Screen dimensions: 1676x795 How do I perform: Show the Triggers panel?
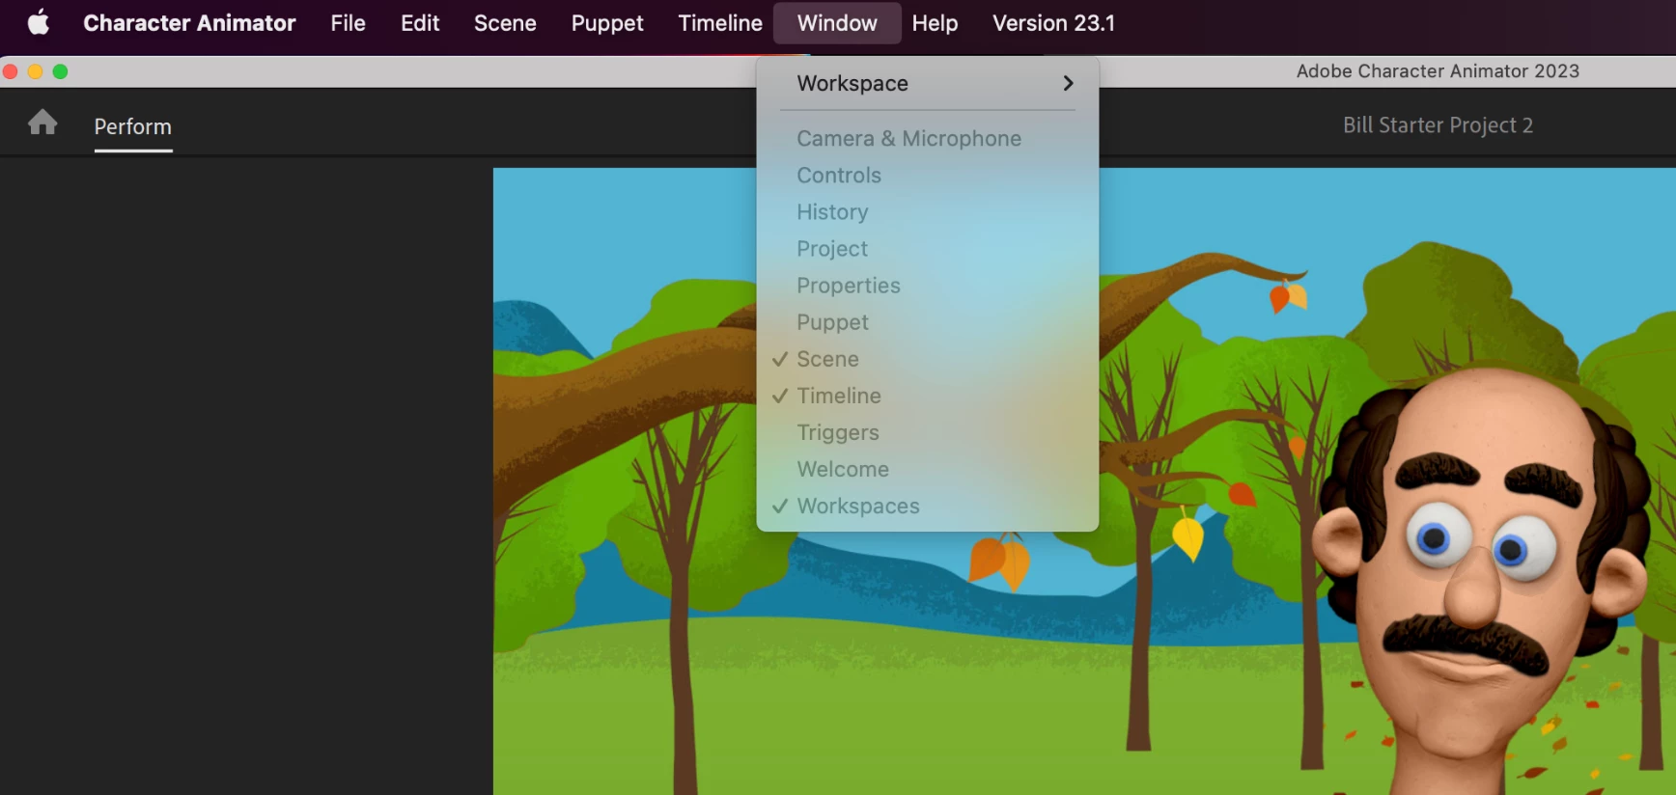pyautogui.click(x=928, y=431)
